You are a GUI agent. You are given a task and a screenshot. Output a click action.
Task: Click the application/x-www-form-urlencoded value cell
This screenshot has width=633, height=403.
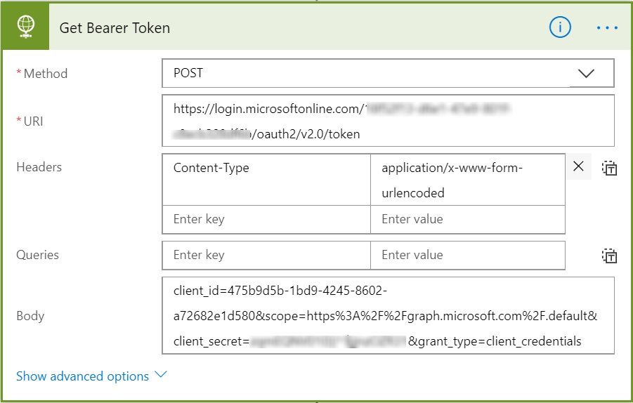tap(467, 180)
